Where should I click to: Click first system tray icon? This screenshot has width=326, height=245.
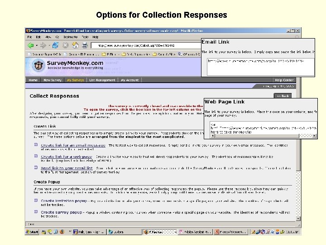click(253, 232)
